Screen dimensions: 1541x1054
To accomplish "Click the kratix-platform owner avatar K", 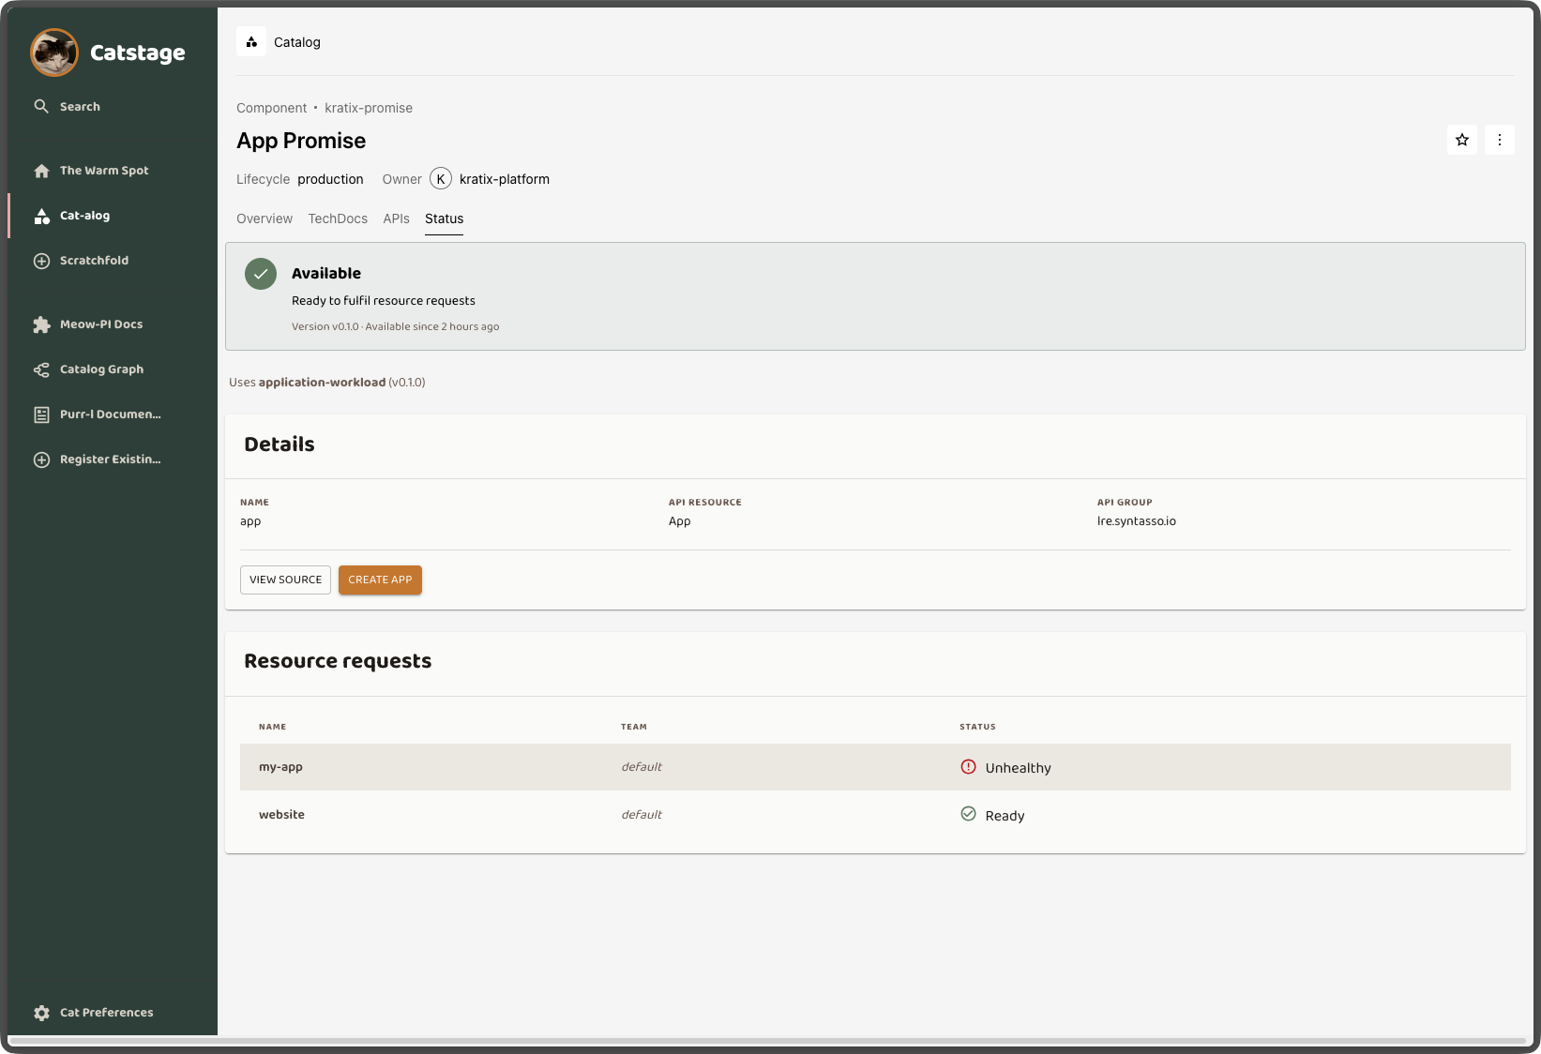I will pos(441,179).
